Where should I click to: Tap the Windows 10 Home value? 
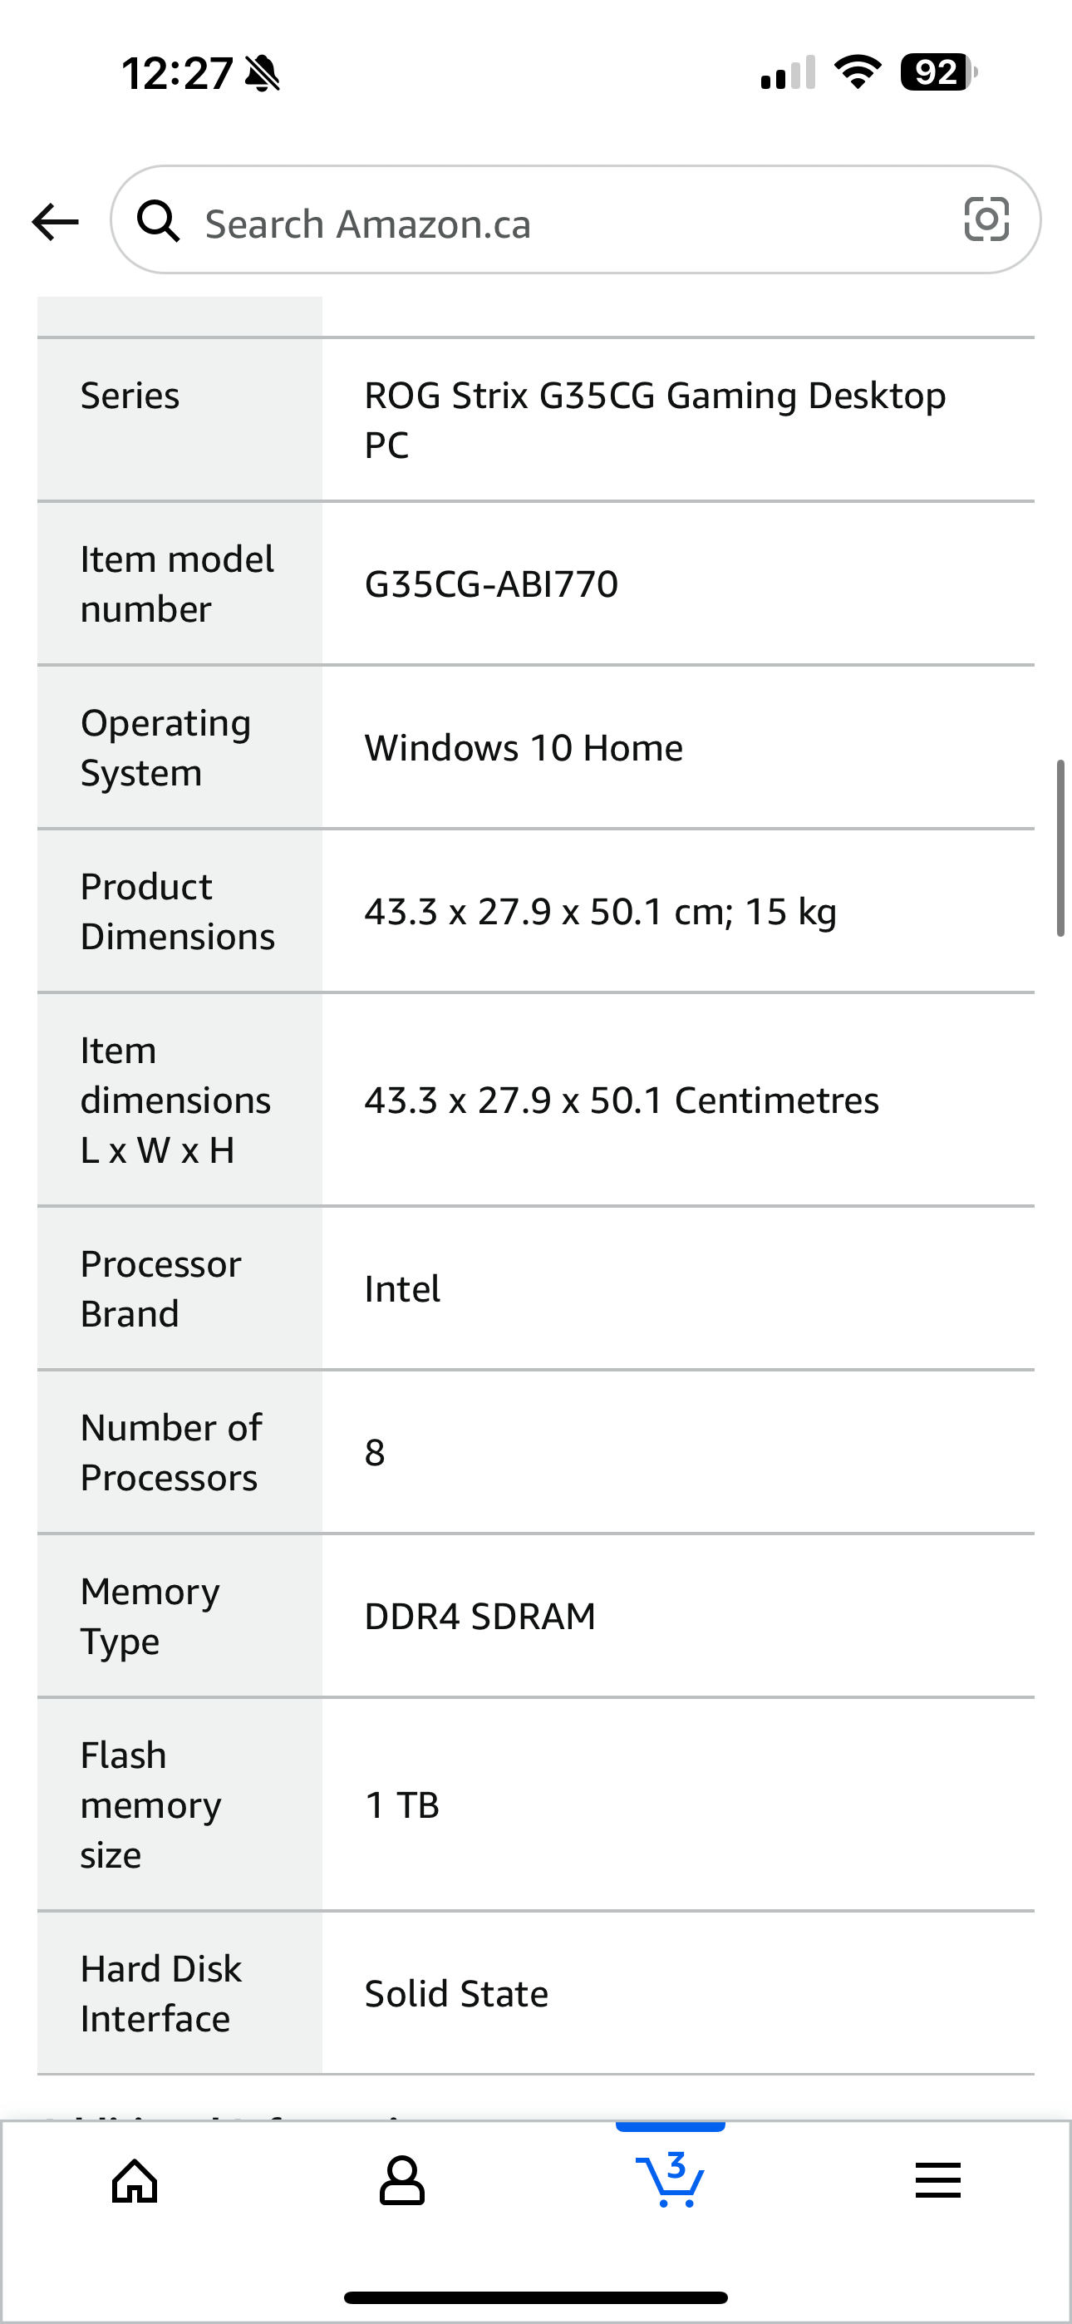coord(524,748)
